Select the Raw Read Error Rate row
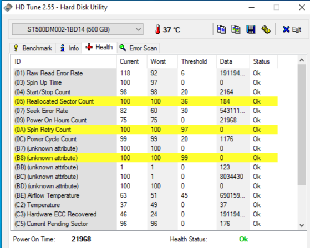This screenshot has height=248, width=310. tap(146, 73)
